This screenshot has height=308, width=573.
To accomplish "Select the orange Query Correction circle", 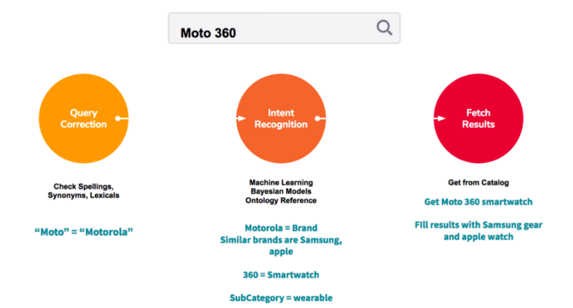I will pos(84,118).
